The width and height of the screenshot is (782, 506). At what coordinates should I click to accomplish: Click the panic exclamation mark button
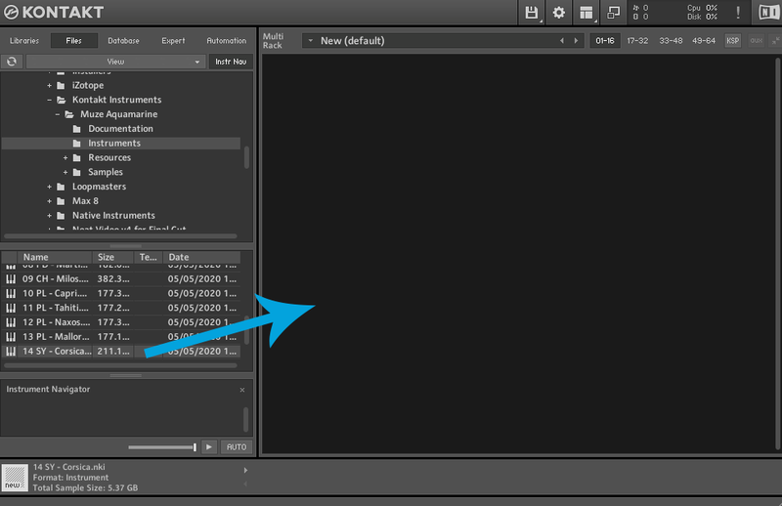[738, 13]
